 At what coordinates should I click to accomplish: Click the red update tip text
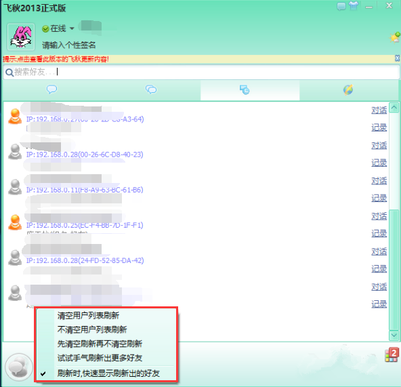(56, 59)
